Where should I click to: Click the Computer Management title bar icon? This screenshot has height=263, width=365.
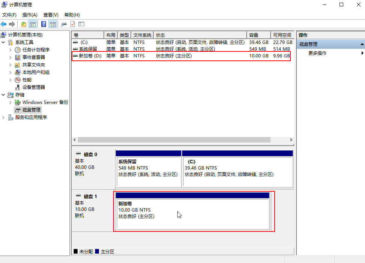pyautogui.click(x=4, y=5)
